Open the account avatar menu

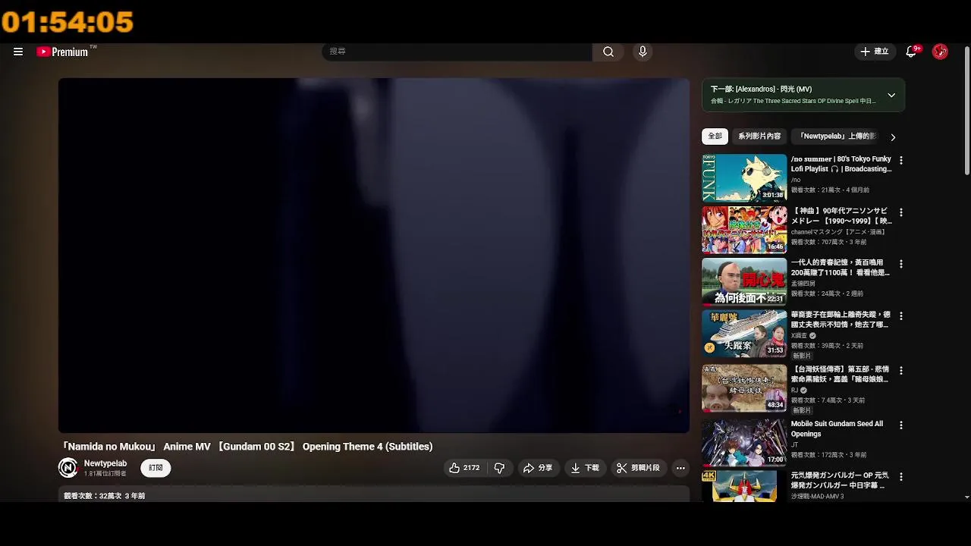940,52
